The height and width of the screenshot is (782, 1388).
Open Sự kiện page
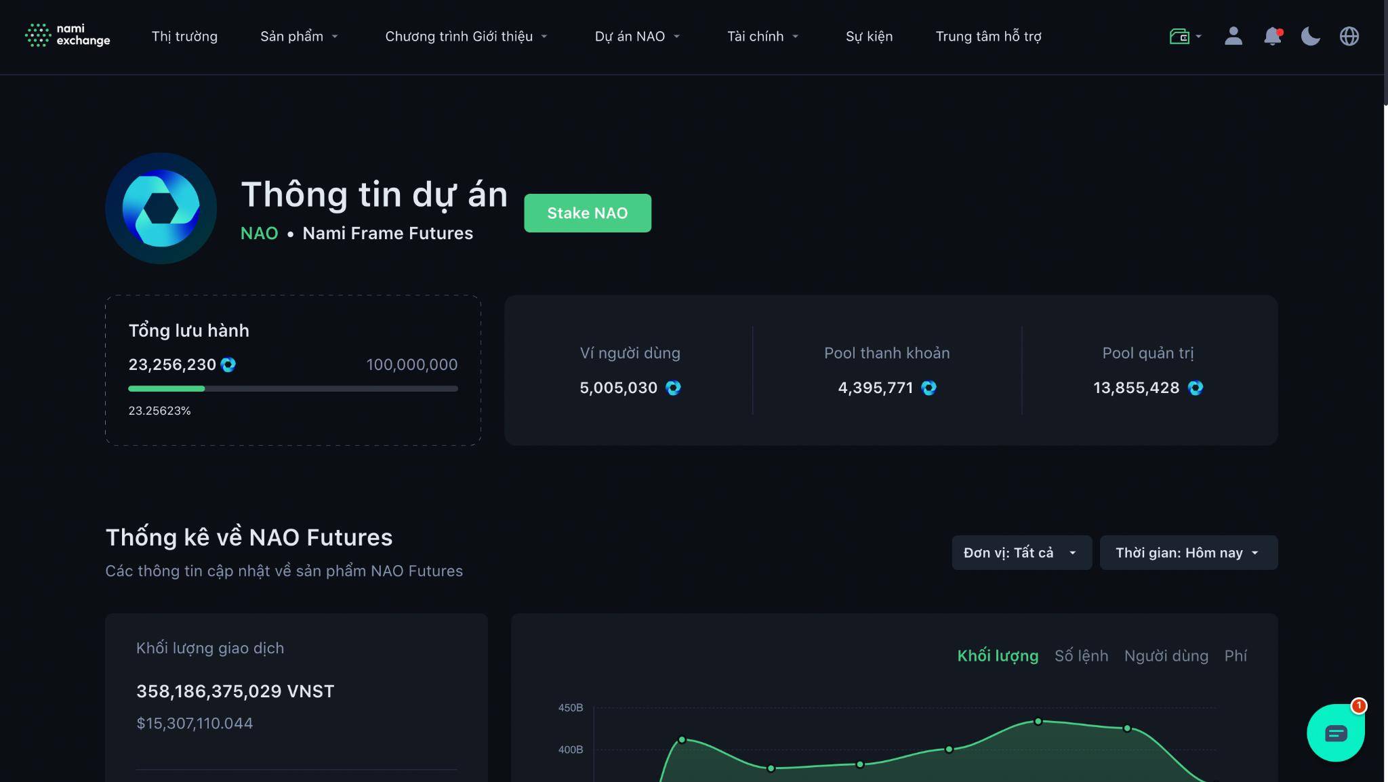[x=869, y=37]
